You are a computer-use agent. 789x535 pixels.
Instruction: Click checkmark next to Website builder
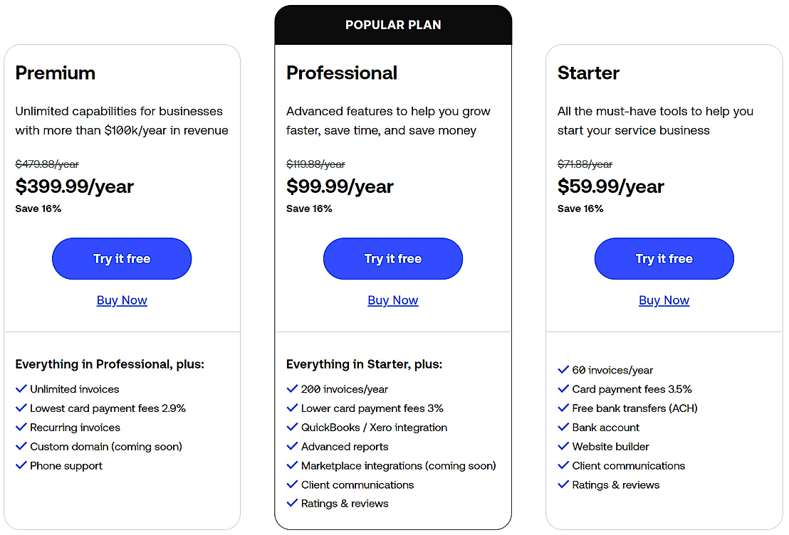pos(563,447)
